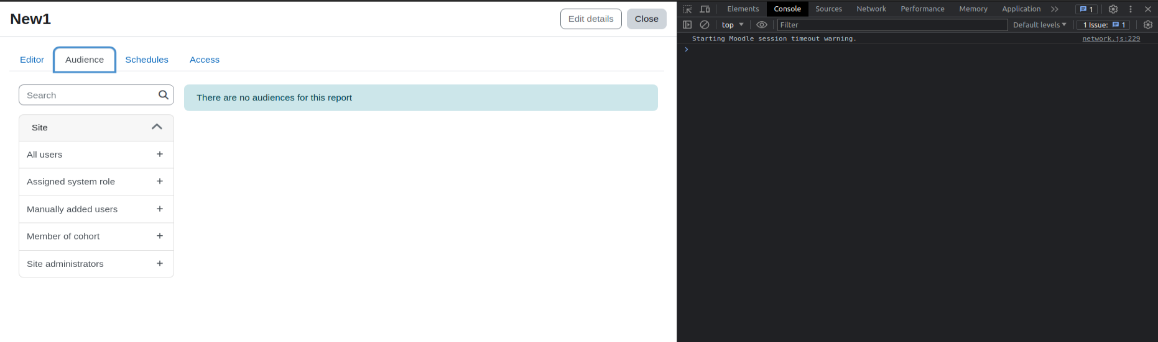Select Manually added users row
1158x342 pixels.
[x=96, y=209]
